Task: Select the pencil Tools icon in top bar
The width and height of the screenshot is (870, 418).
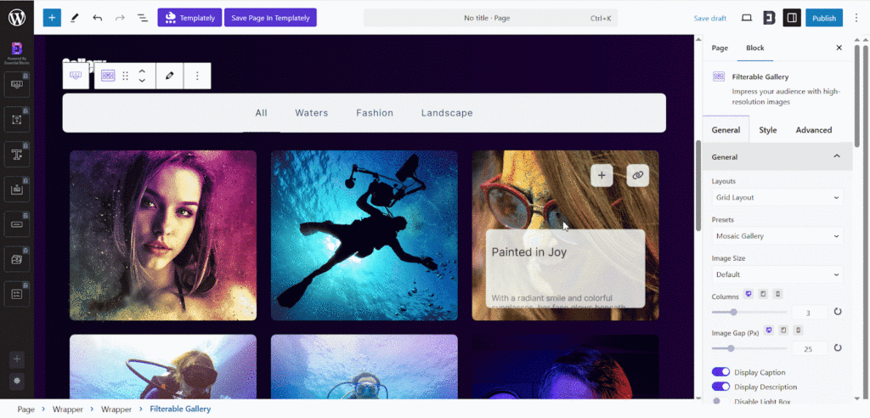Action: coord(75,18)
